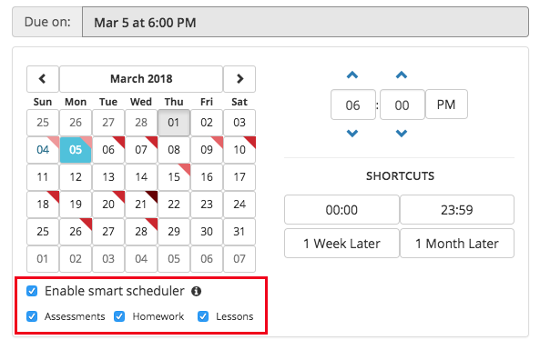Image resolution: width=540 pixels, height=340 pixels.
Task: Open the March 2018 month selector
Action: pos(141,79)
